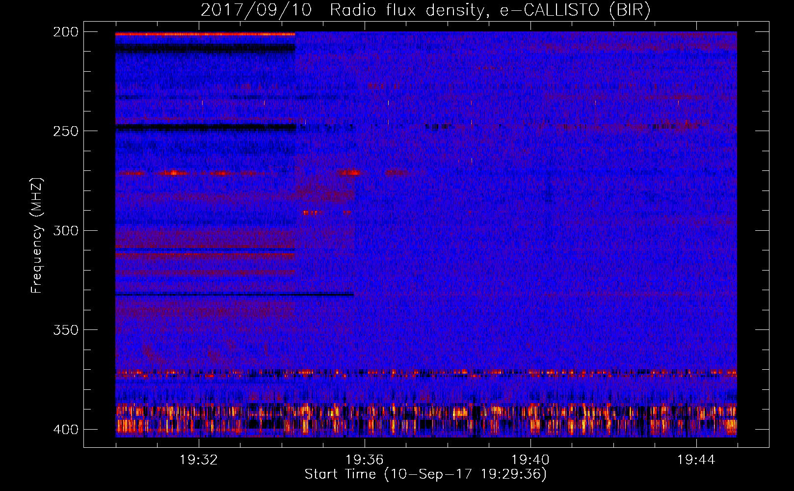Click the plot title '2017/09/10 Radio flux density'
Image resolution: width=794 pixels, height=491 pixels.
tap(426, 10)
